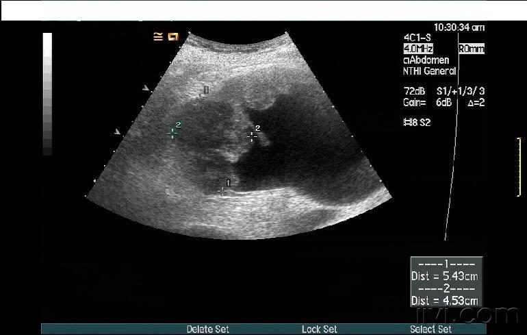This screenshot has height=335, width=527.
Task: Click the upper focal zone arrowhead
Action: tap(145, 88)
